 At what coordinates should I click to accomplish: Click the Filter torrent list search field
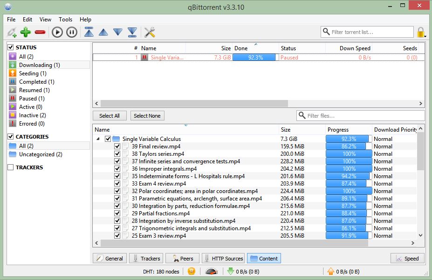tap(367, 32)
